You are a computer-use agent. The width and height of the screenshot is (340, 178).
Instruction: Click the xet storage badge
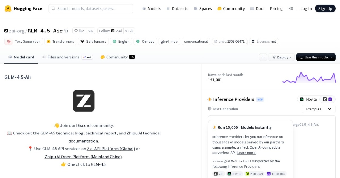coord(88,57)
